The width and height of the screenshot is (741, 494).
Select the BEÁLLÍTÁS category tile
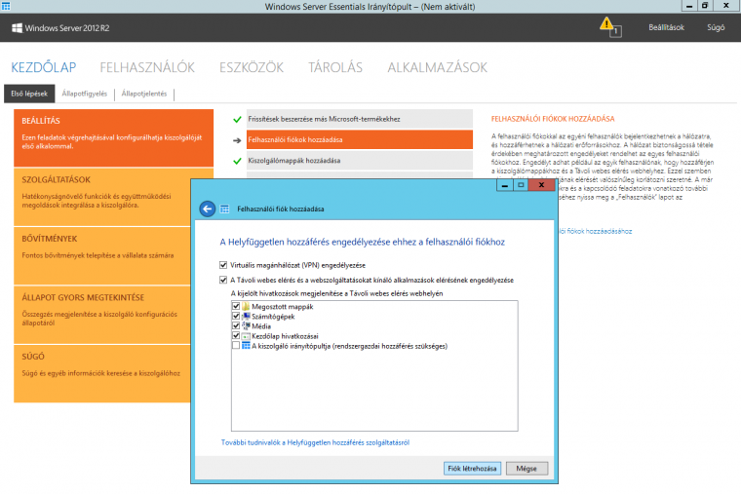pyautogui.click(x=113, y=137)
